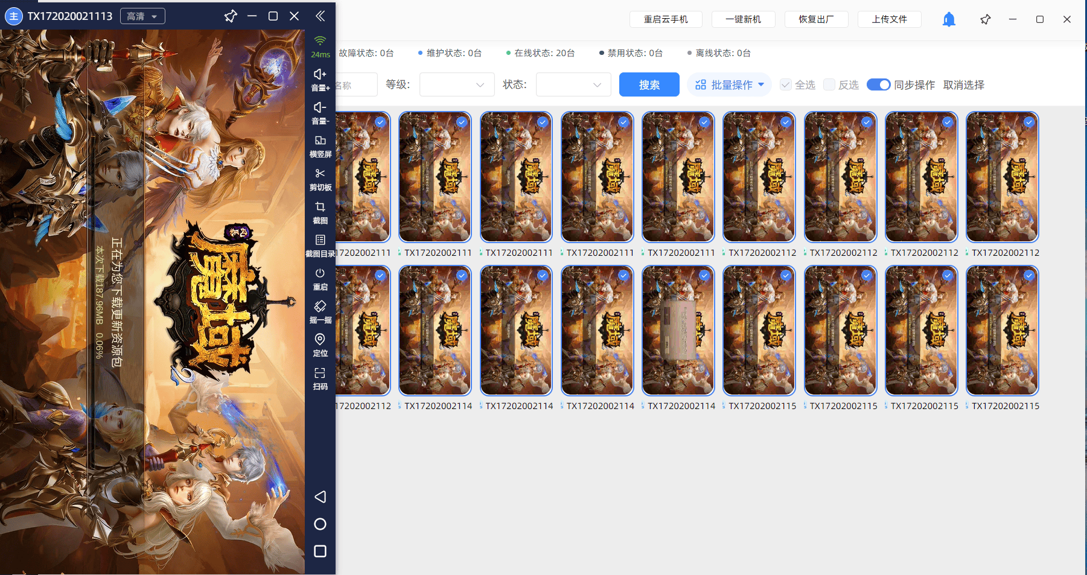Toggle the 同步操作 sync switch
Screen dimensions: 1087x575
click(x=878, y=85)
